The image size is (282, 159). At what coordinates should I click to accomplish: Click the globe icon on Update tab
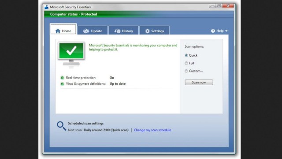click(86, 31)
